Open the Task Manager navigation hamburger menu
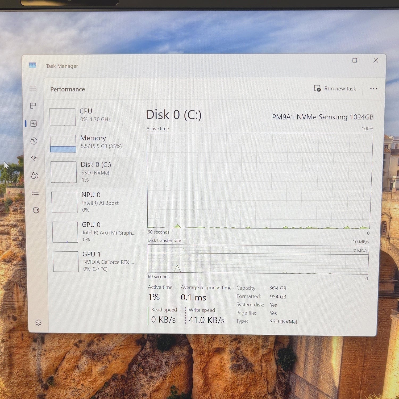Viewport: 399px width, 399px height. tap(33, 88)
